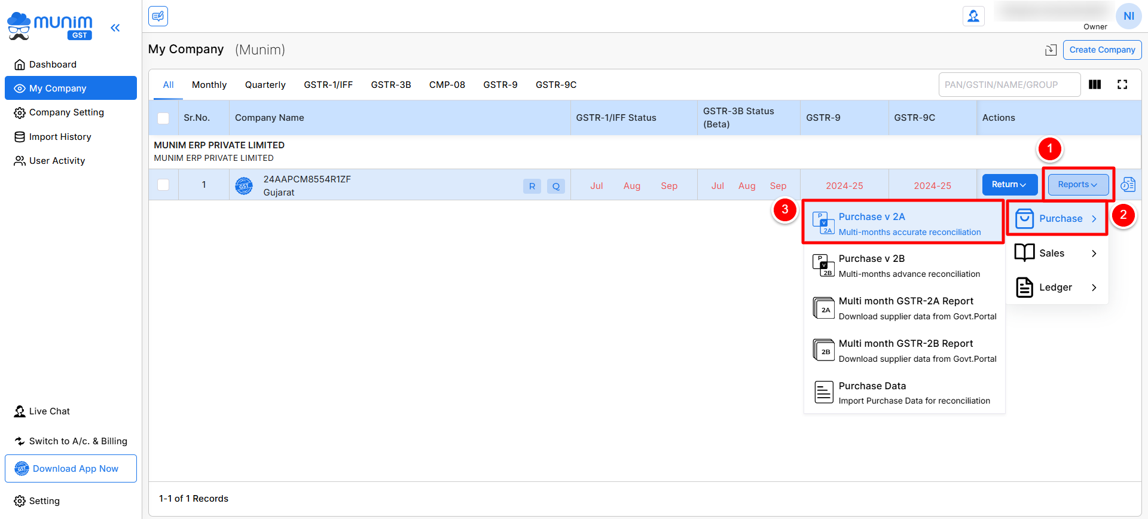Click the Import History database icon
The height and width of the screenshot is (519, 1148).
point(20,137)
